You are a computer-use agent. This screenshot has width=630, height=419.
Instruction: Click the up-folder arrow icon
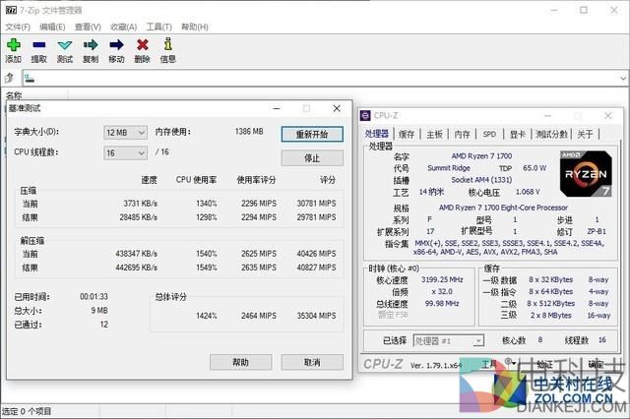point(10,78)
